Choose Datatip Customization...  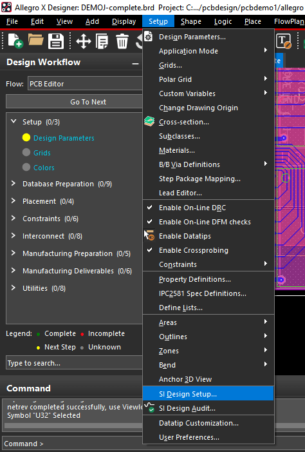[x=208, y=423]
